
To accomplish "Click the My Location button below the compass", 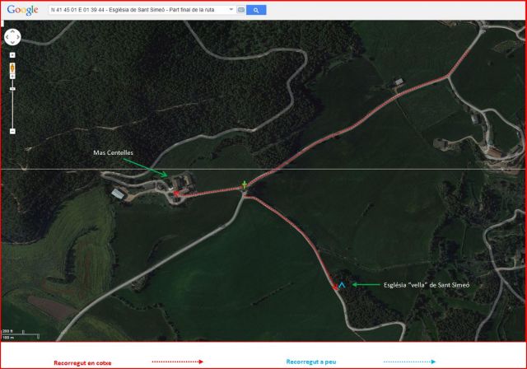I will click(12, 55).
